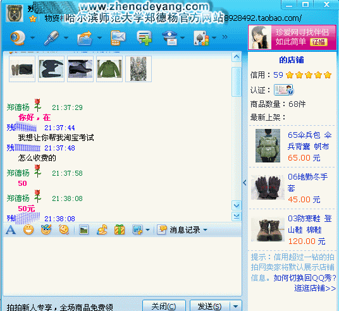This screenshot has height=311, width=339.
Task: Open the 06地勤冬手套 product link
Action: click(x=307, y=183)
